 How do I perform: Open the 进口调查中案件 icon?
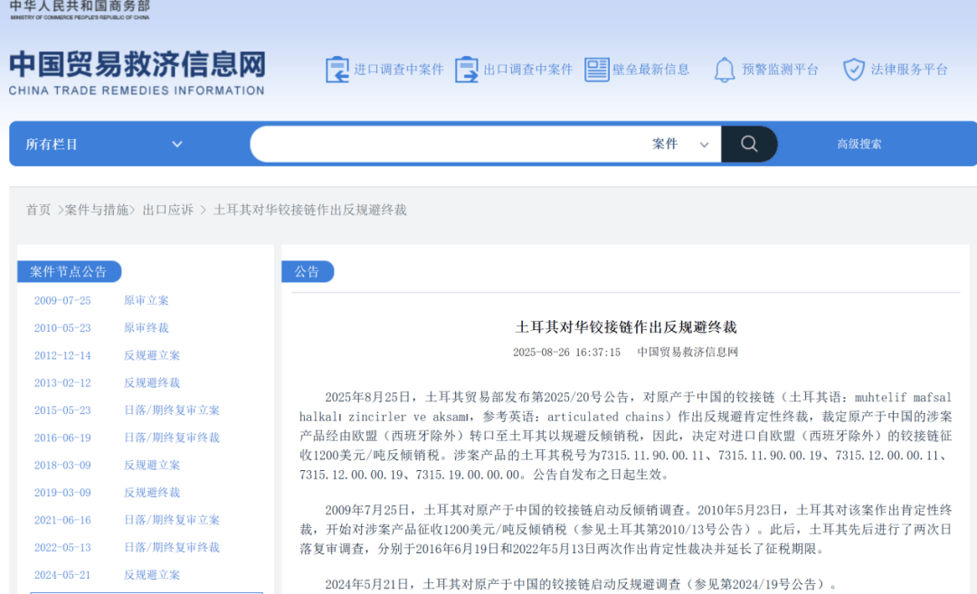[338, 68]
